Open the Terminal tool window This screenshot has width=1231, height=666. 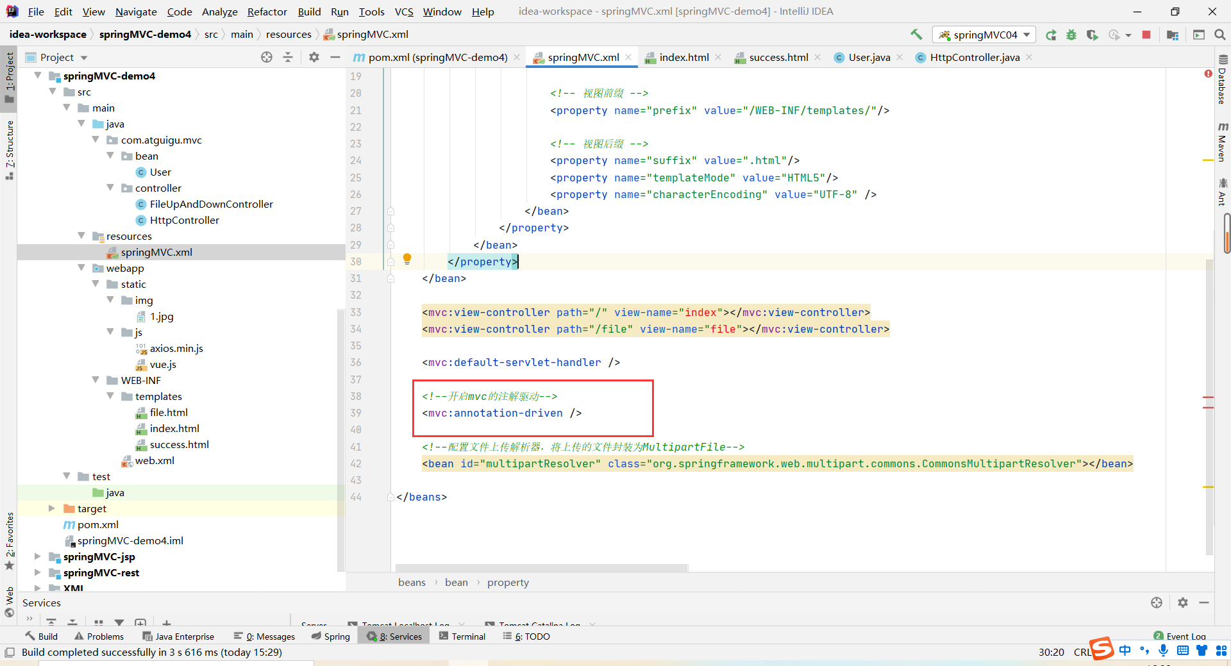462,637
